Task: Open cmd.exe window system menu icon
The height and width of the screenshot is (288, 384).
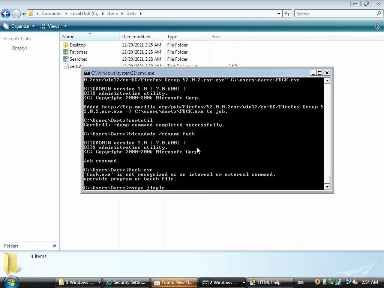Action: point(87,73)
